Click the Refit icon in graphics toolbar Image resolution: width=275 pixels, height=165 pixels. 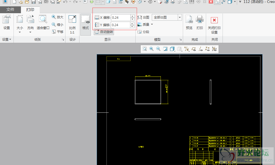pos(144,49)
